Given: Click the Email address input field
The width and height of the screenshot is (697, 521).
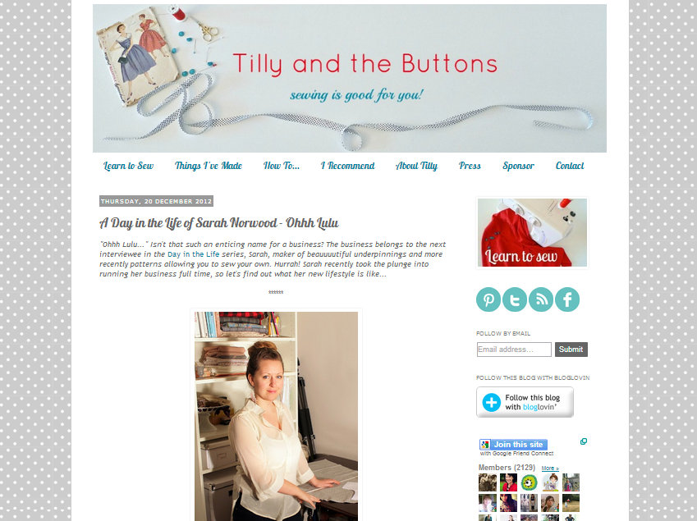Looking at the screenshot, I should tap(514, 350).
